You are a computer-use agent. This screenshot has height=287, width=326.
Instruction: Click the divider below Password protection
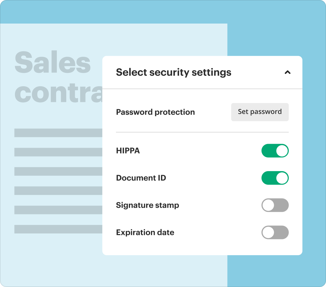[202, 132]
